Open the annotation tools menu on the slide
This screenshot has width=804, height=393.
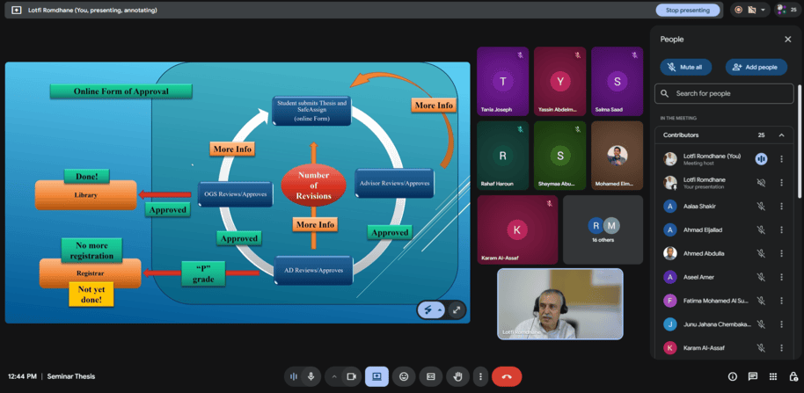point(430,309)
